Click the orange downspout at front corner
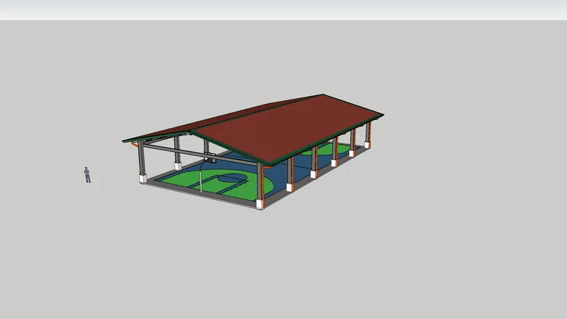 pos(264,187)
